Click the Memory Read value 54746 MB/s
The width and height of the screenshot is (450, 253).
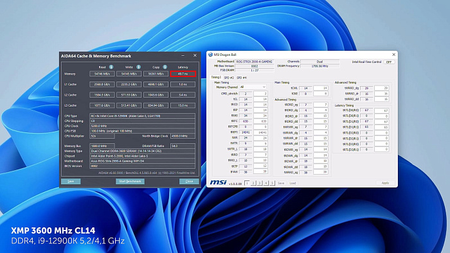(102, 74)
